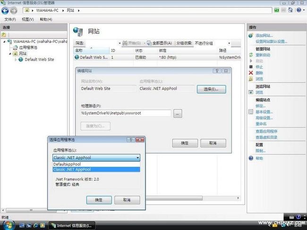Click the 重命名 link
The height and width of the screenshot is (230, 307).
tap(261, 123)
